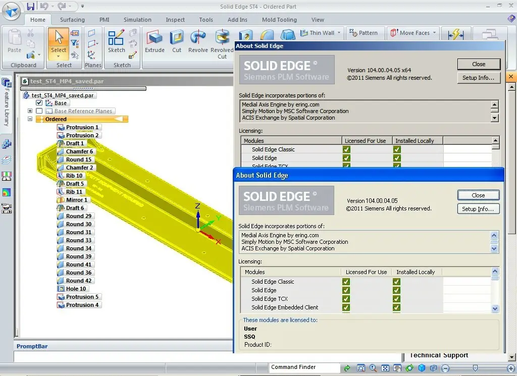
Task: Click green arrow beside Command Finder
Action: [x=347, y=368]
